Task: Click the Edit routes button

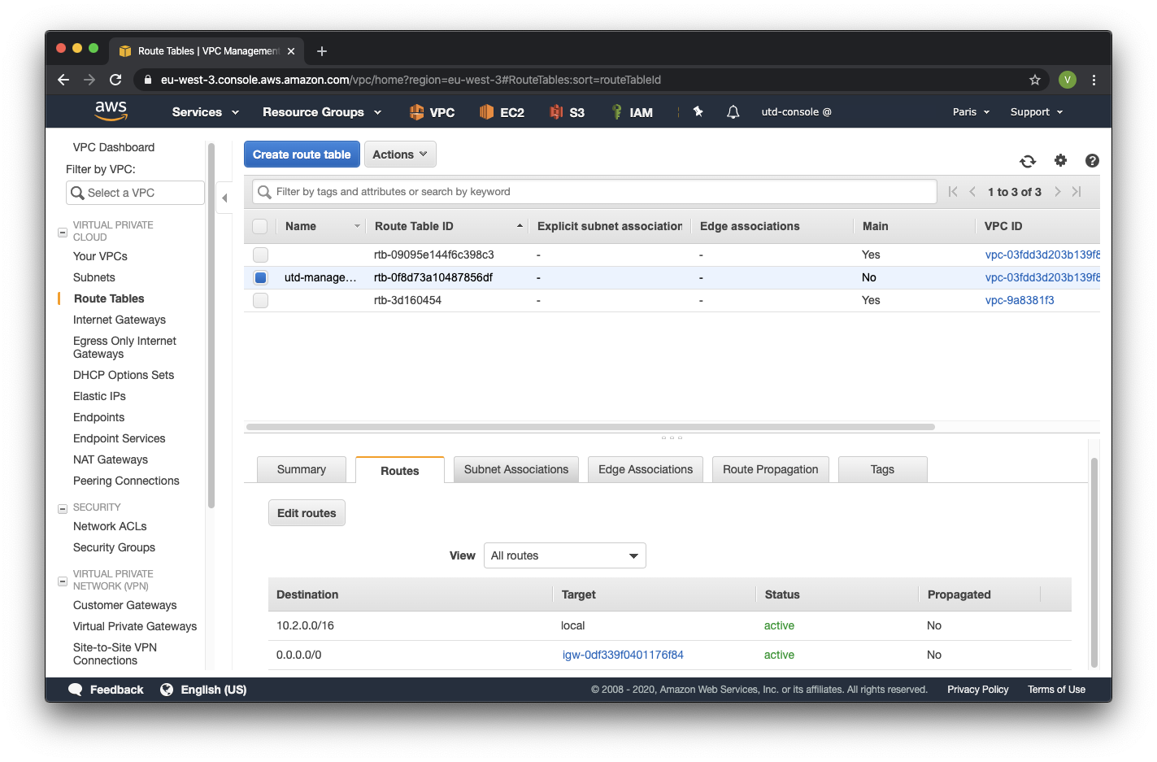Action: (x=307, y=513)
